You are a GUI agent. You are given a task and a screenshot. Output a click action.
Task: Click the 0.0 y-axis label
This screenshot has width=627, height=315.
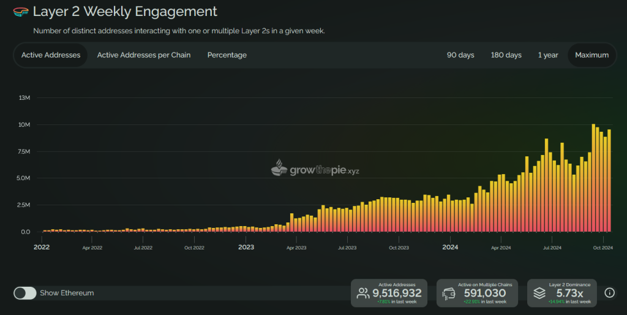click(x=26, y=232)
